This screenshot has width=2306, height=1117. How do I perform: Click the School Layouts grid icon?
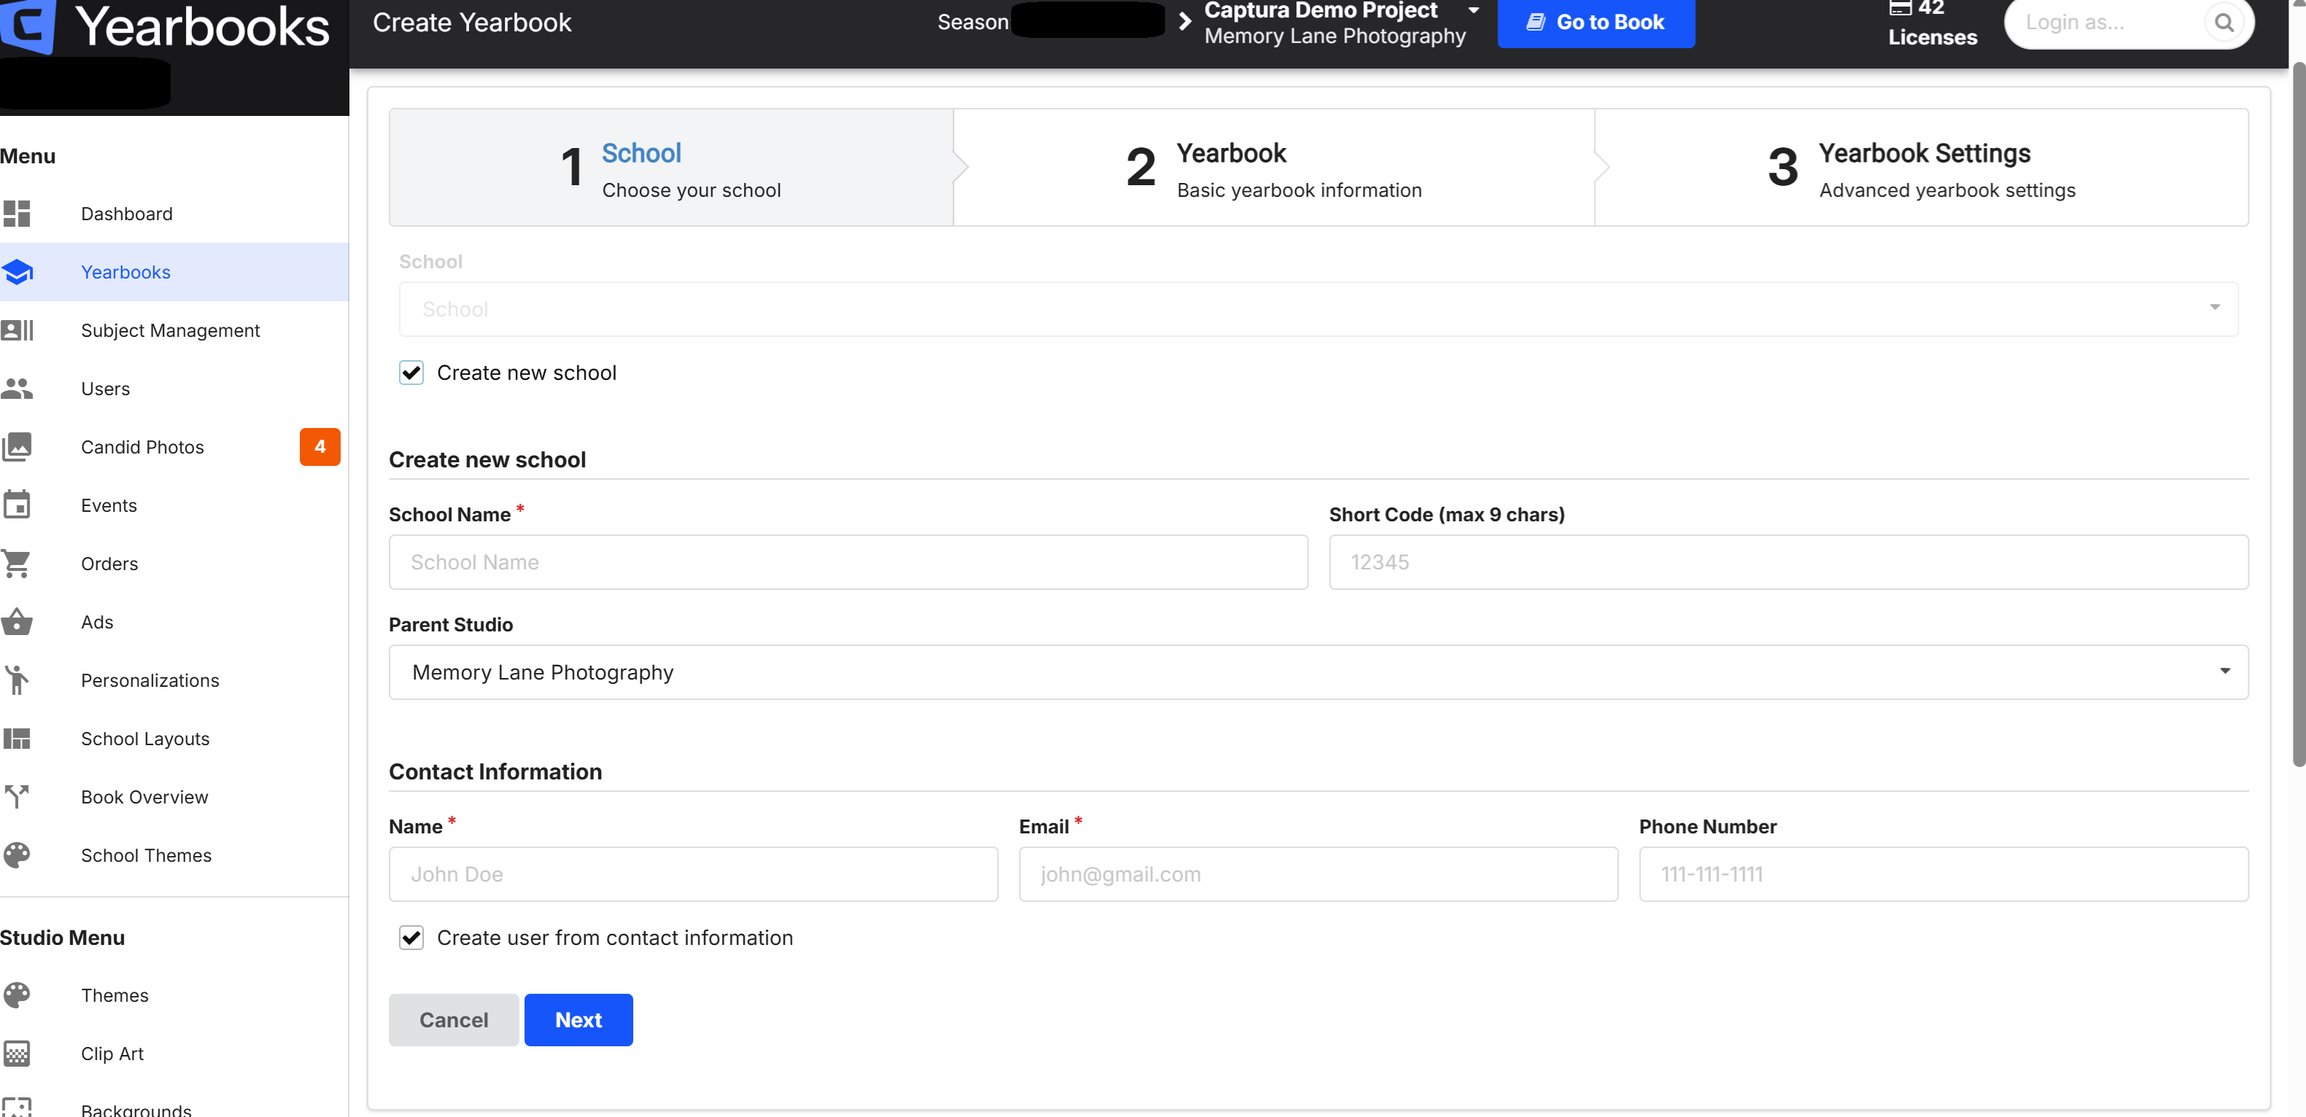[17, 739]
